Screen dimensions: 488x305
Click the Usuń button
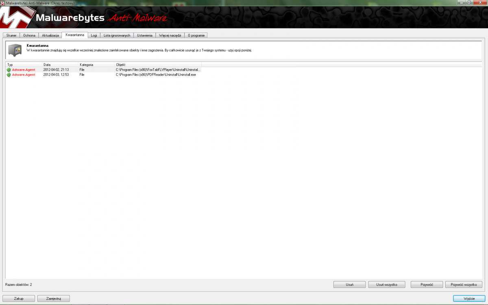350,285
